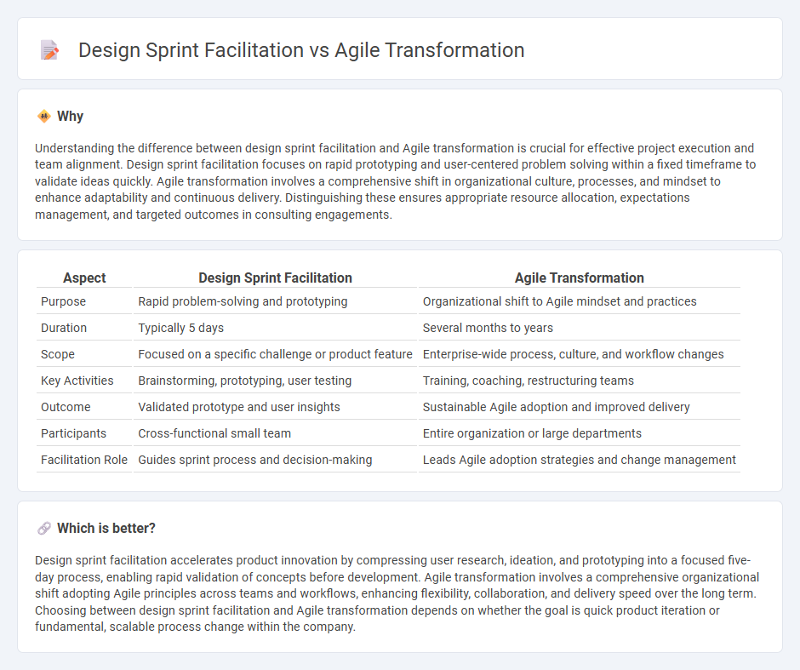Click the Agile Transformation column header
The width and height of the screenshot is (800, 670).
pyautogui.click(x=579, y=278)
